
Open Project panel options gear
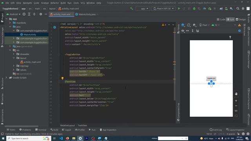click(x=41, y=14)
